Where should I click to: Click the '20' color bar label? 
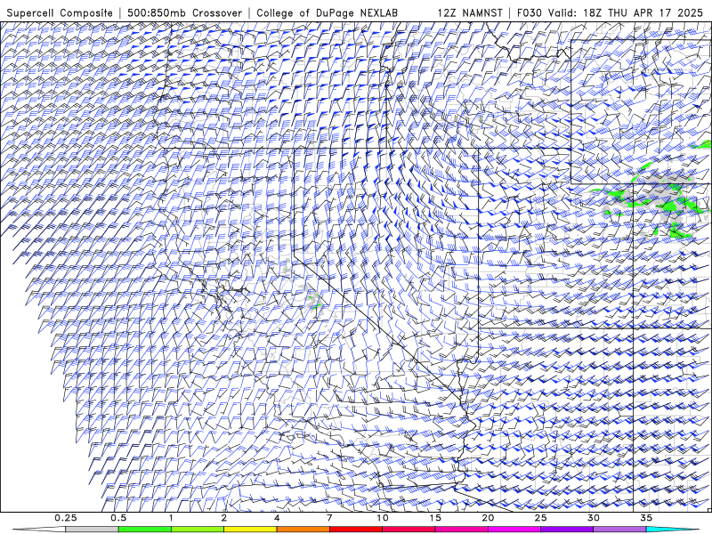pyautogui.click(x=488, y=518)
